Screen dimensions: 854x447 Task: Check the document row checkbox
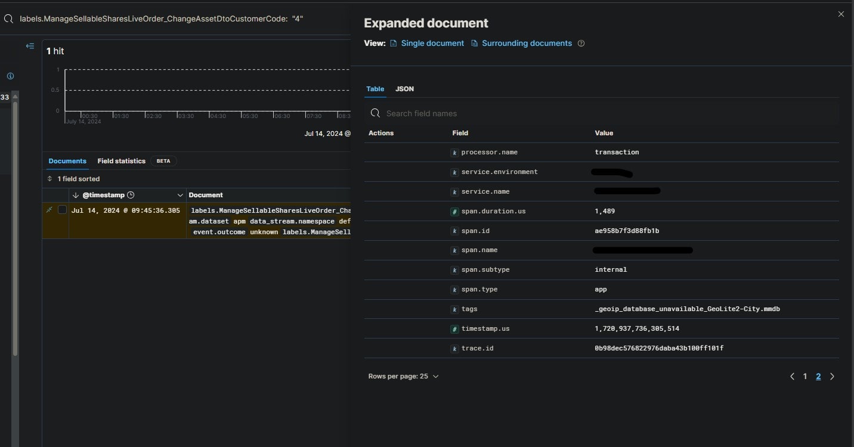click(x=62, y=210)
